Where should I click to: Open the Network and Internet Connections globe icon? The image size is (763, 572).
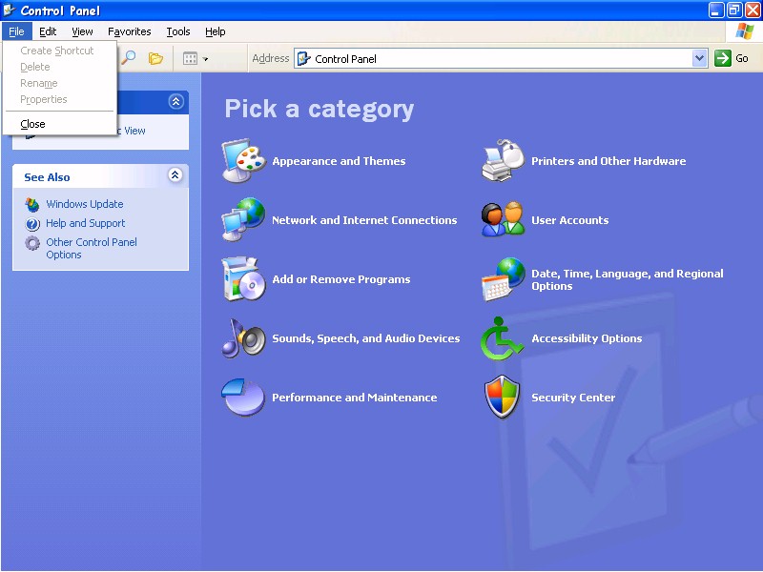(244, 220)
